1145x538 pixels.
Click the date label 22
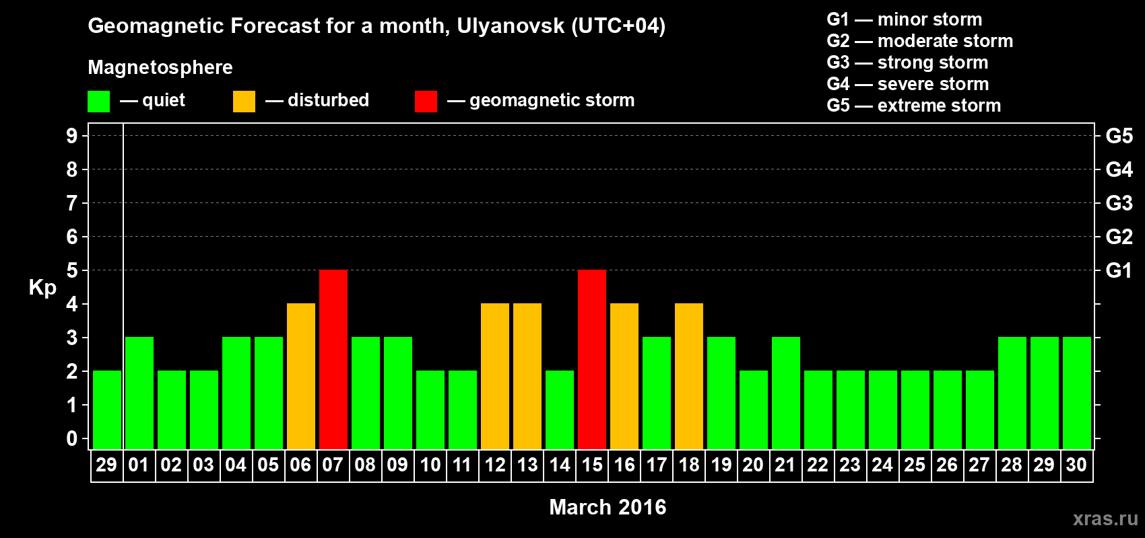818,465
